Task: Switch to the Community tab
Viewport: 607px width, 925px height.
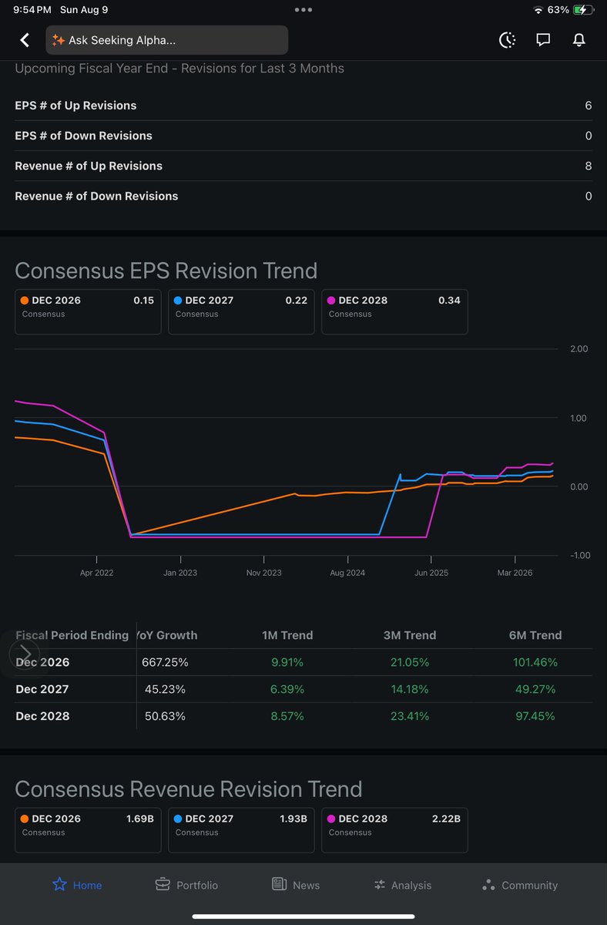Action: pos(519,885)
